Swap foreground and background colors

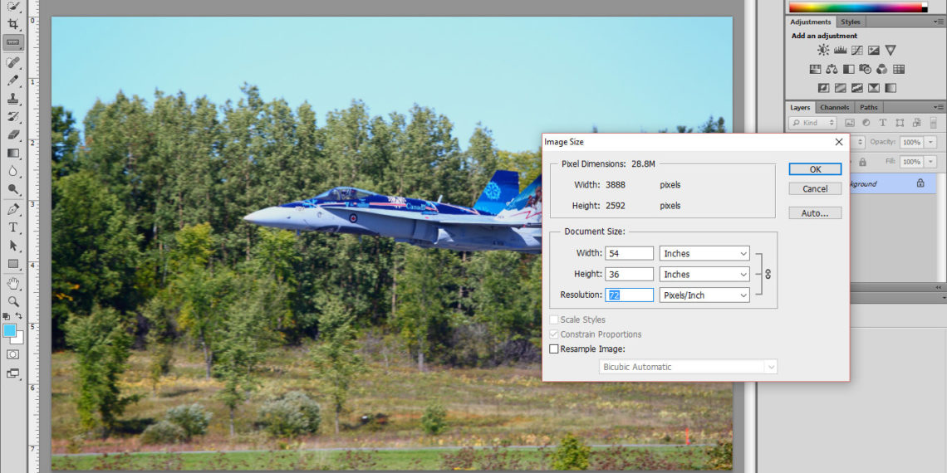19,315
